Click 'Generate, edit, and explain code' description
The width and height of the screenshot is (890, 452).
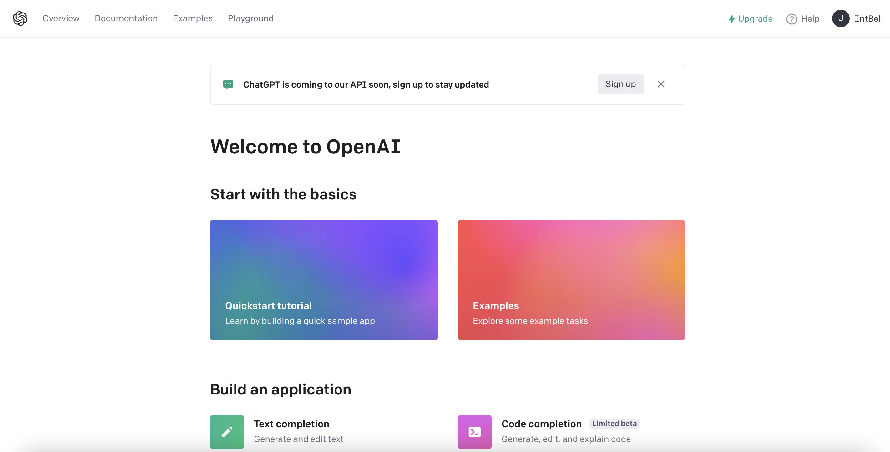click(566, 439)
